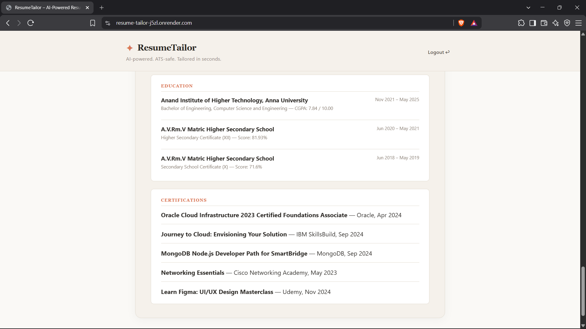Select the EDUCATION section heading
This screenshot has height=329, width=586.
click(x=177, y=86)
